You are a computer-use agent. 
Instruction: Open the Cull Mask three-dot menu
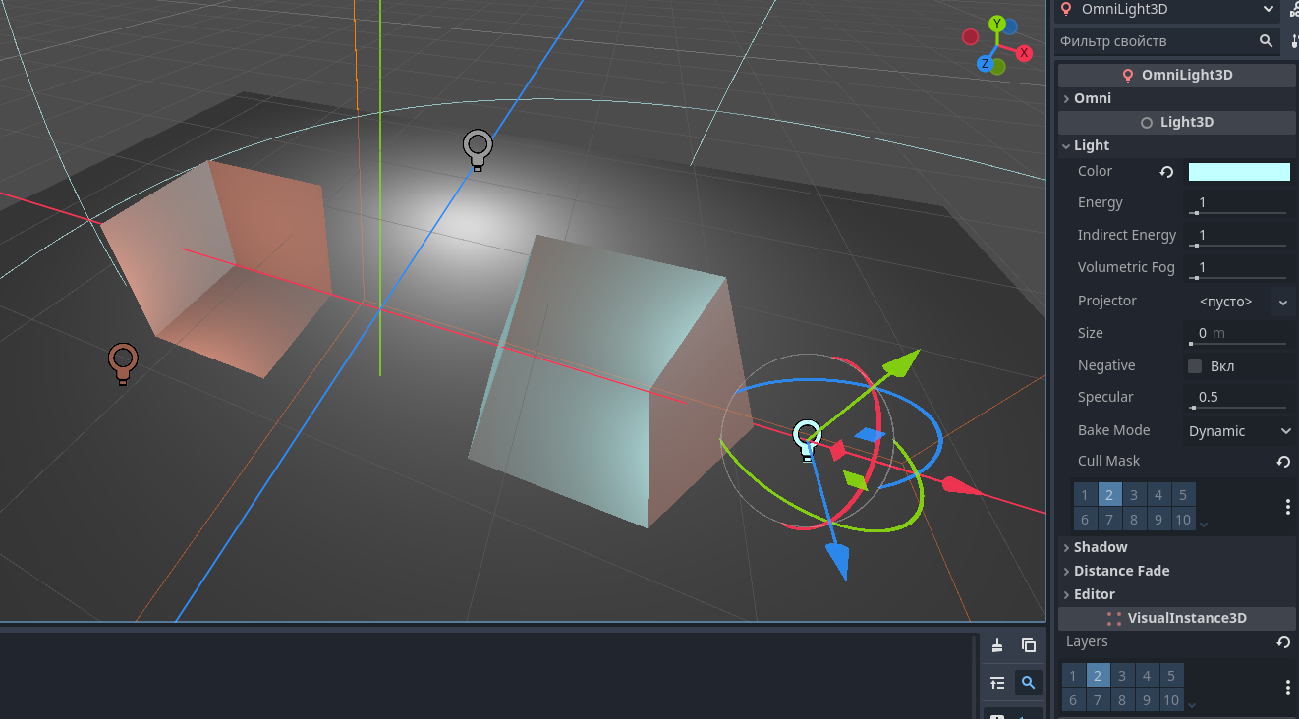1287,507
